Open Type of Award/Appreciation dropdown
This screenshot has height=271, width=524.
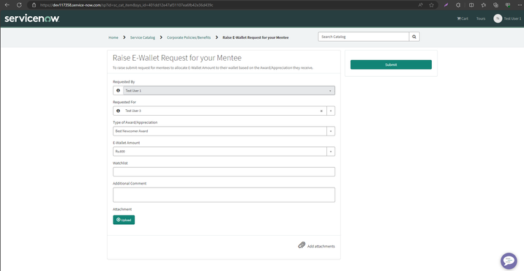(224, 131)
